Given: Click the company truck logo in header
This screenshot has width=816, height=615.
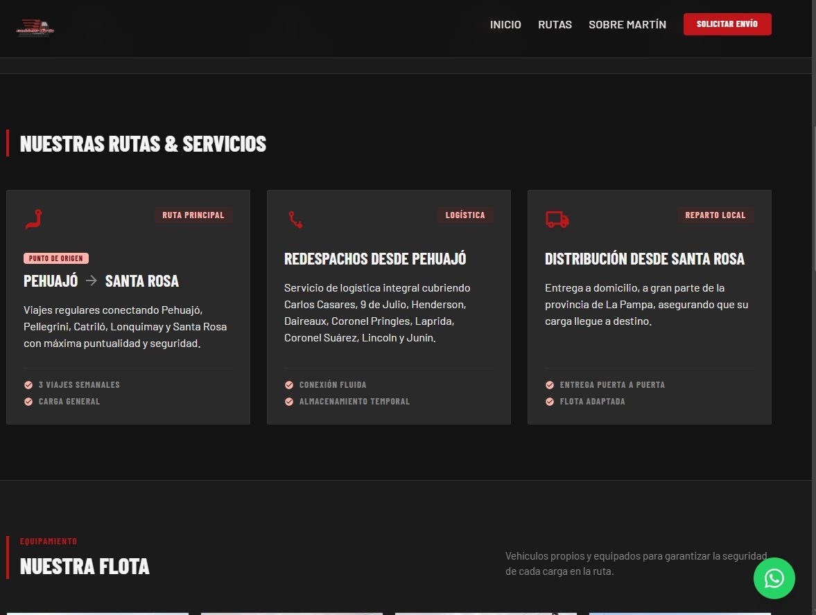Looking at the screenshot, I should [x=35, y=28].
